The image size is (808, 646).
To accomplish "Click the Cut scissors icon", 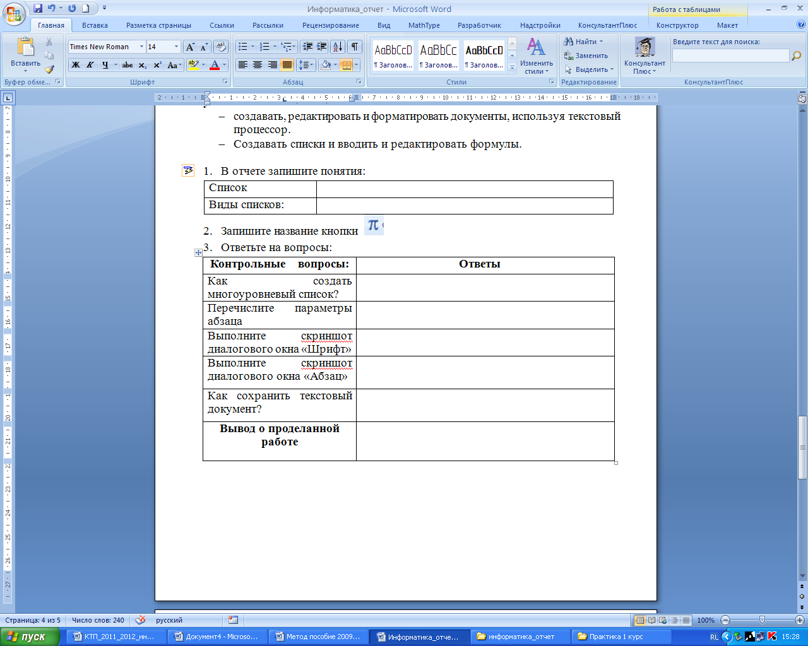I will coord(49,42).
